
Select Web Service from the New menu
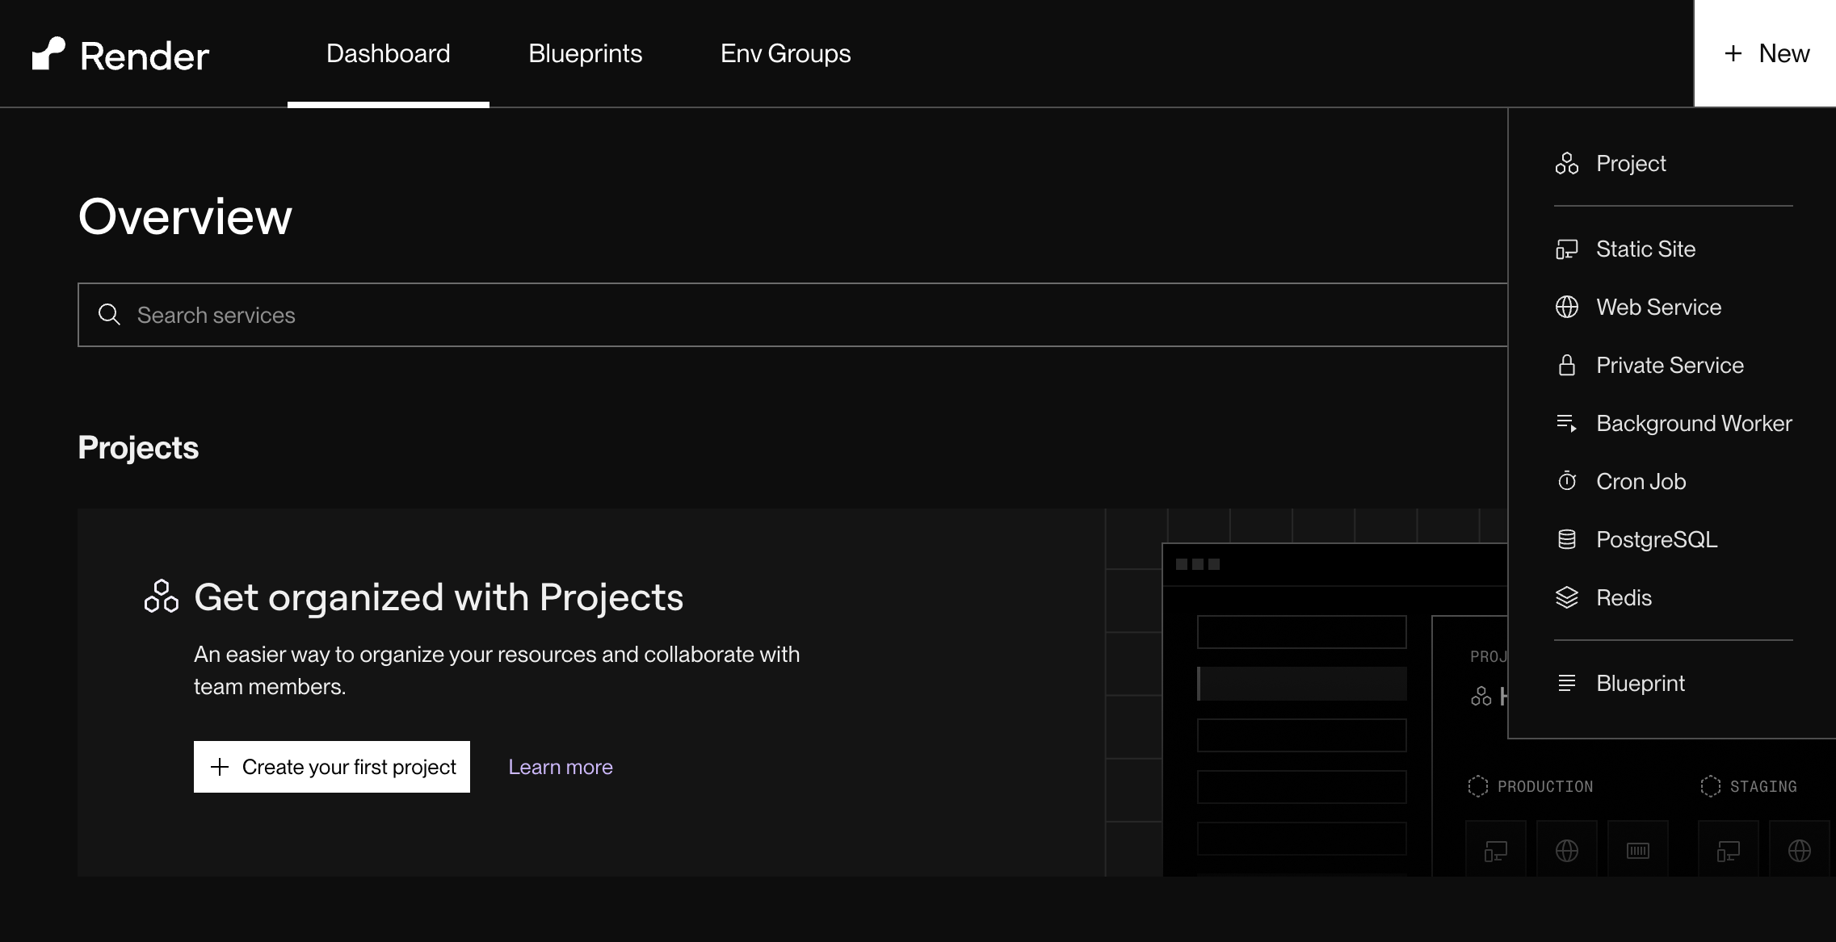[x=1657, y=308]
